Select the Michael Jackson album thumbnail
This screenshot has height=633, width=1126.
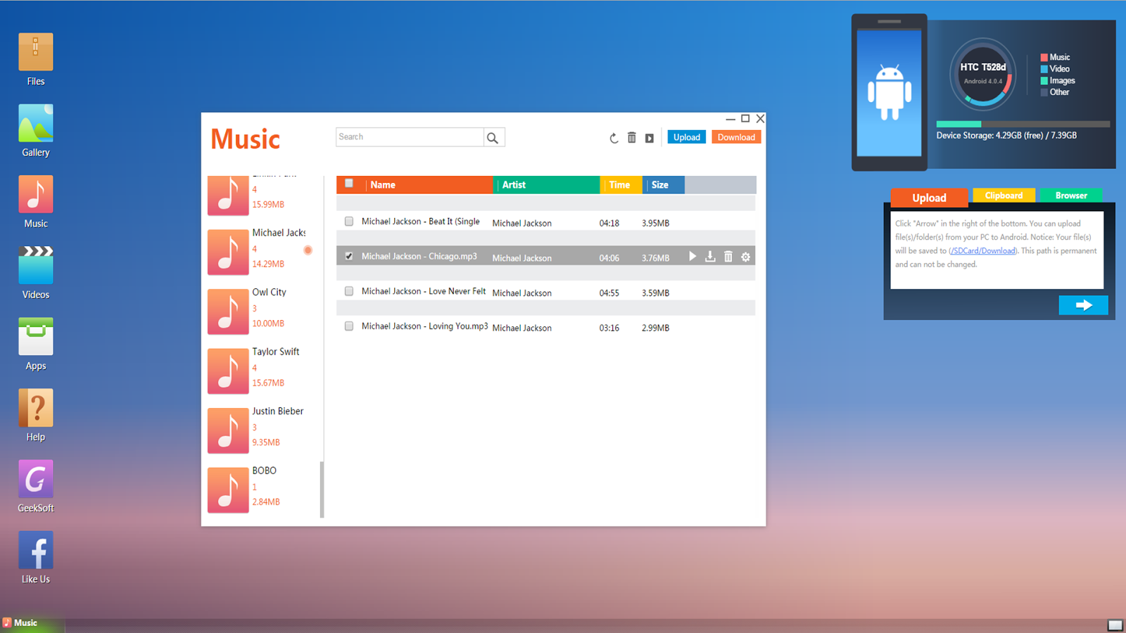(x=228, y=252)
